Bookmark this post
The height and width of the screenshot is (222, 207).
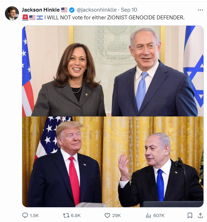(190, 215)
